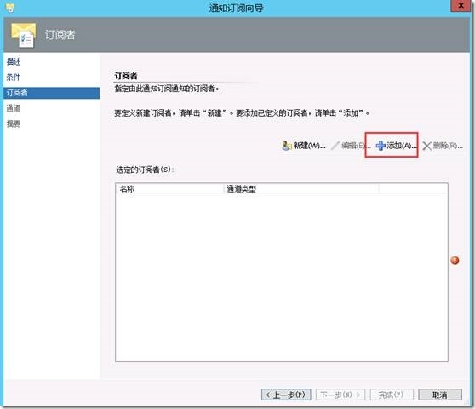Screen dimensions: 475x409
Task: Go to the 通道 step in sidebar
Action: pos(14,108)
